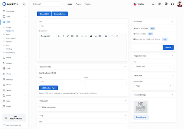Open the Pages menu in the top bar
Viewport: 184px width, 129px height.
pos(78,4)
